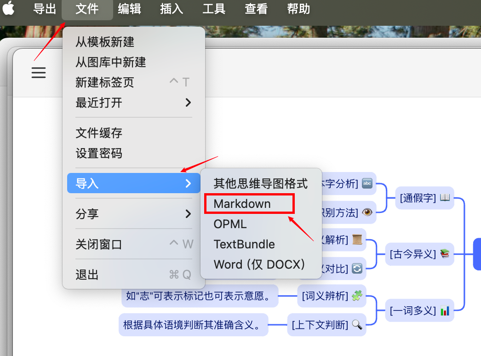Choose 其他思维导图格式 import option

(260, 184)
